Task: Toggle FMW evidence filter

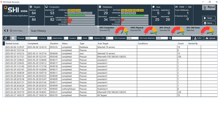Action: pyautogui.click(x=73, y=10)
